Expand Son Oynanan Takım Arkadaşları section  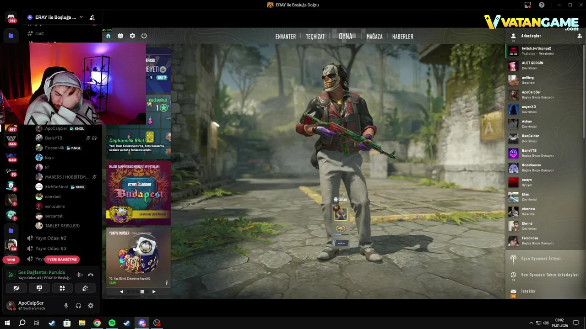click(545, 275)
